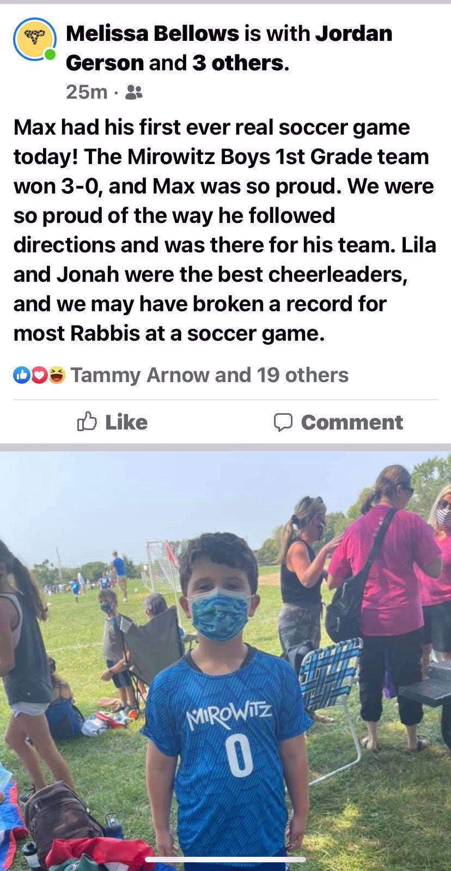Viewport: 451px width, 871px height.
Task: Click the laughing face reaction icon
Action: tap(56, 375)
